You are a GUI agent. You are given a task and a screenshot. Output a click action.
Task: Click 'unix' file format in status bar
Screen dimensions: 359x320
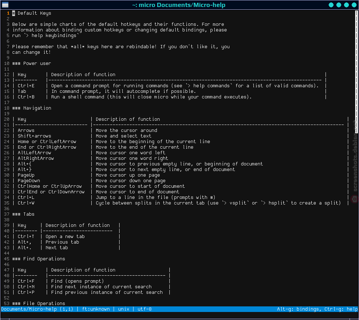[124, 309]
